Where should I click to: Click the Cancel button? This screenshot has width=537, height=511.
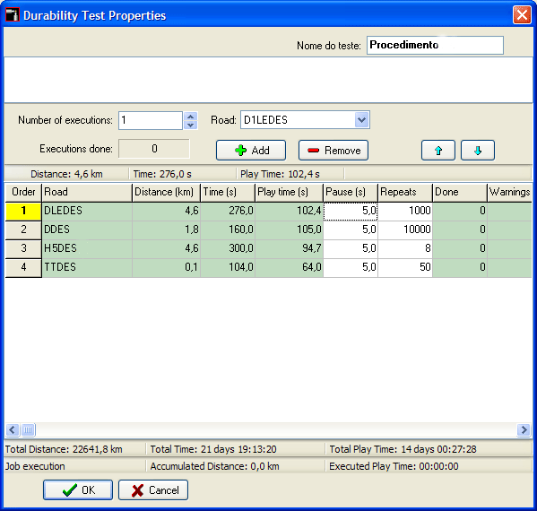(153, 489)
